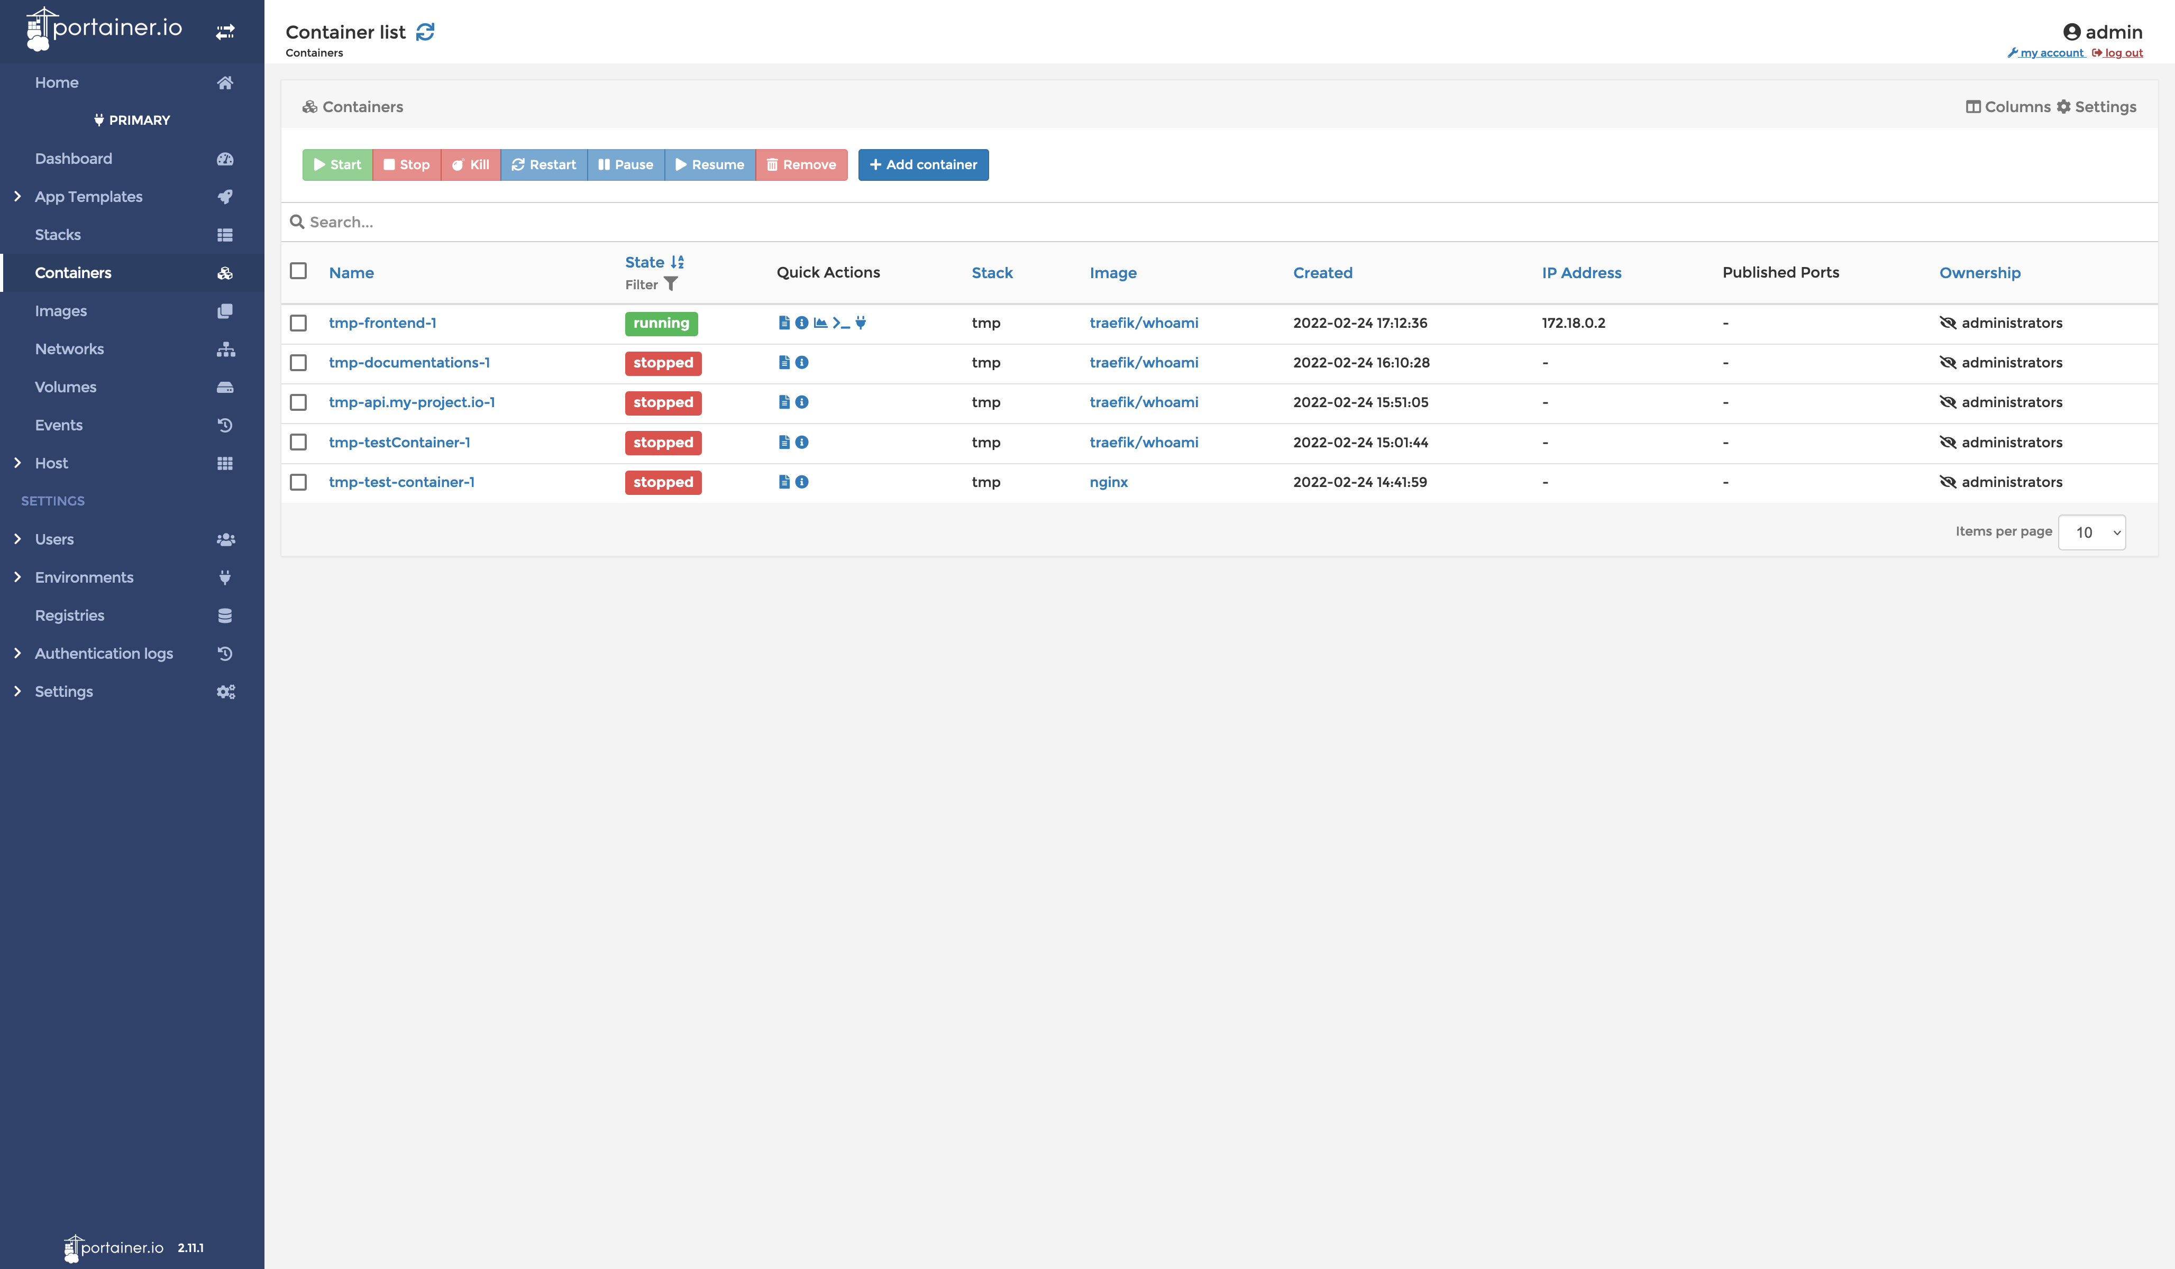Expand the Users sidebar section
Viewport: 2175px width, 1269px height.
[54, 538]
